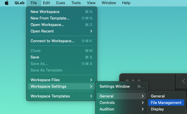Expand the Workspace Settings submenu

(62, 86)
